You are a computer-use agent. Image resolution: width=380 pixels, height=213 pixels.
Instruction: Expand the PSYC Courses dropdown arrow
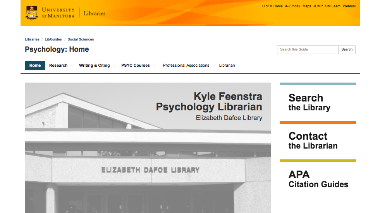point(155,66)
